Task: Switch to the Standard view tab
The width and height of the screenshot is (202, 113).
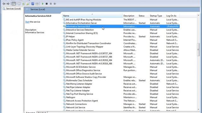Action: point(42,112)
